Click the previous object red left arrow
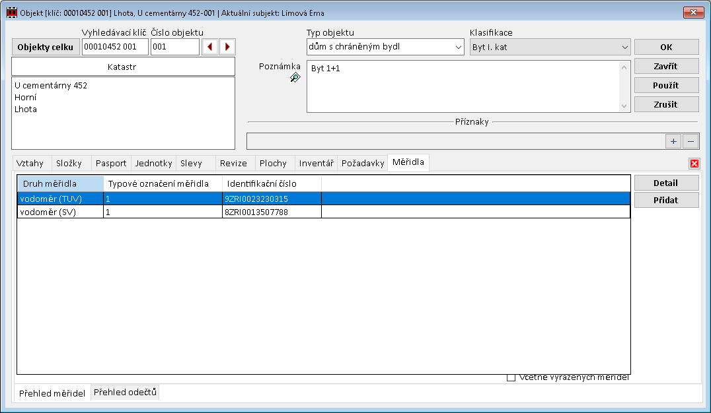The height and width of the screenshot is (413, 711). (210, 47)
